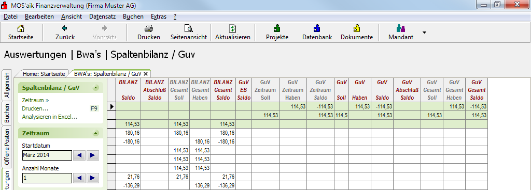This screenshot has width=531, height=190.
Task: Open the Startseite home icon
Action: [x=21, y=28]
